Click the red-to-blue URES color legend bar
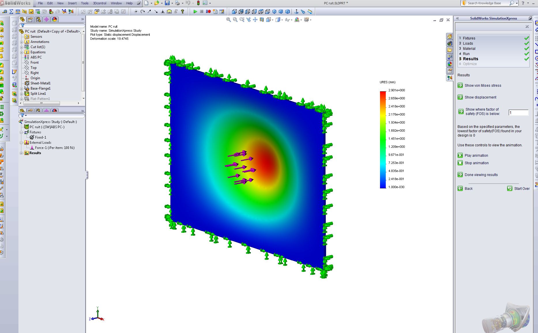 coord(383,140)
